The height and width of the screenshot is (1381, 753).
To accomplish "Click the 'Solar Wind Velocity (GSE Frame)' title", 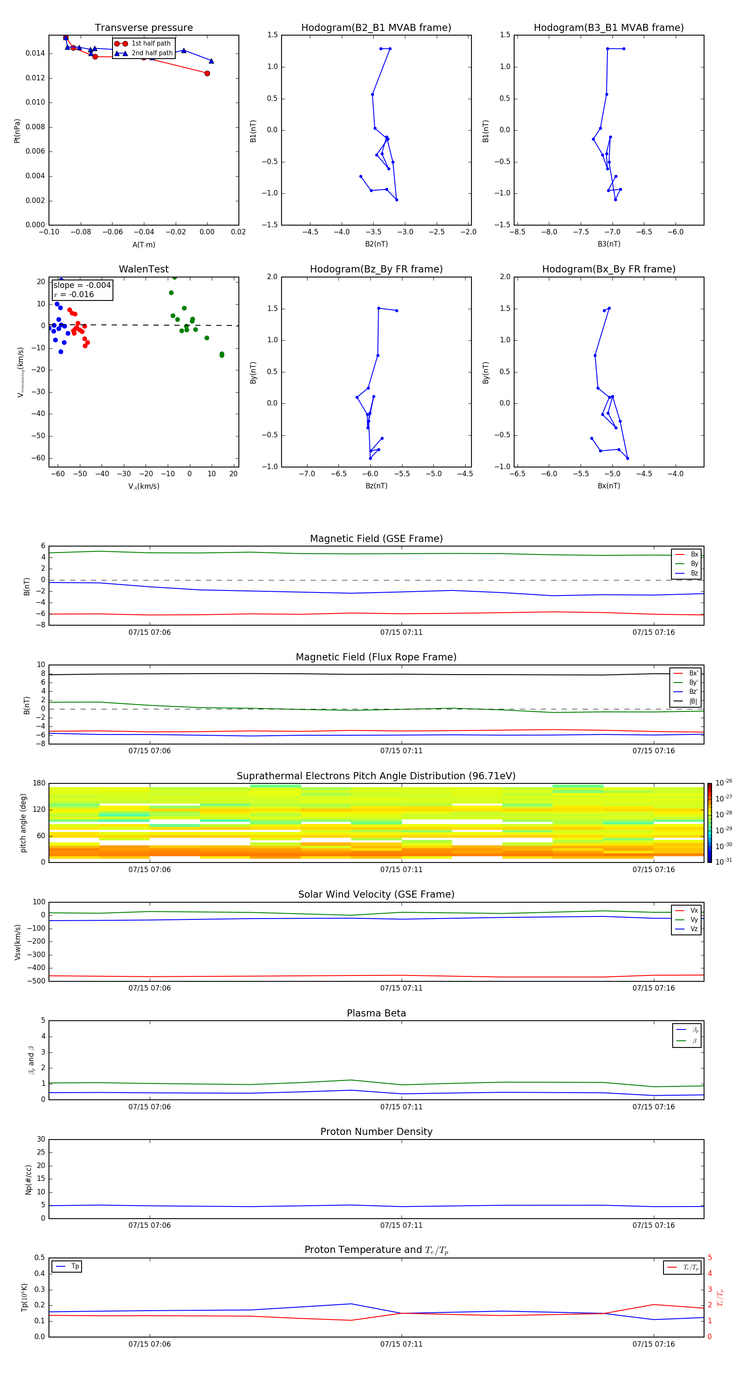I will click(x=376, y=894).
